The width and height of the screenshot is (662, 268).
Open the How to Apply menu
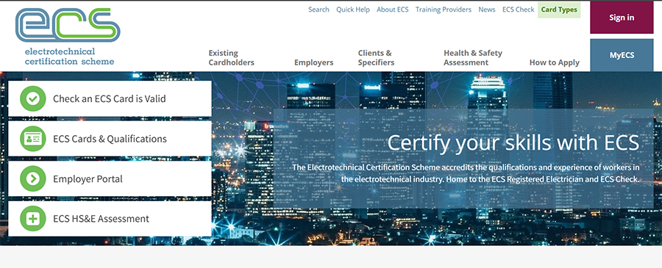tap(555, 62)
